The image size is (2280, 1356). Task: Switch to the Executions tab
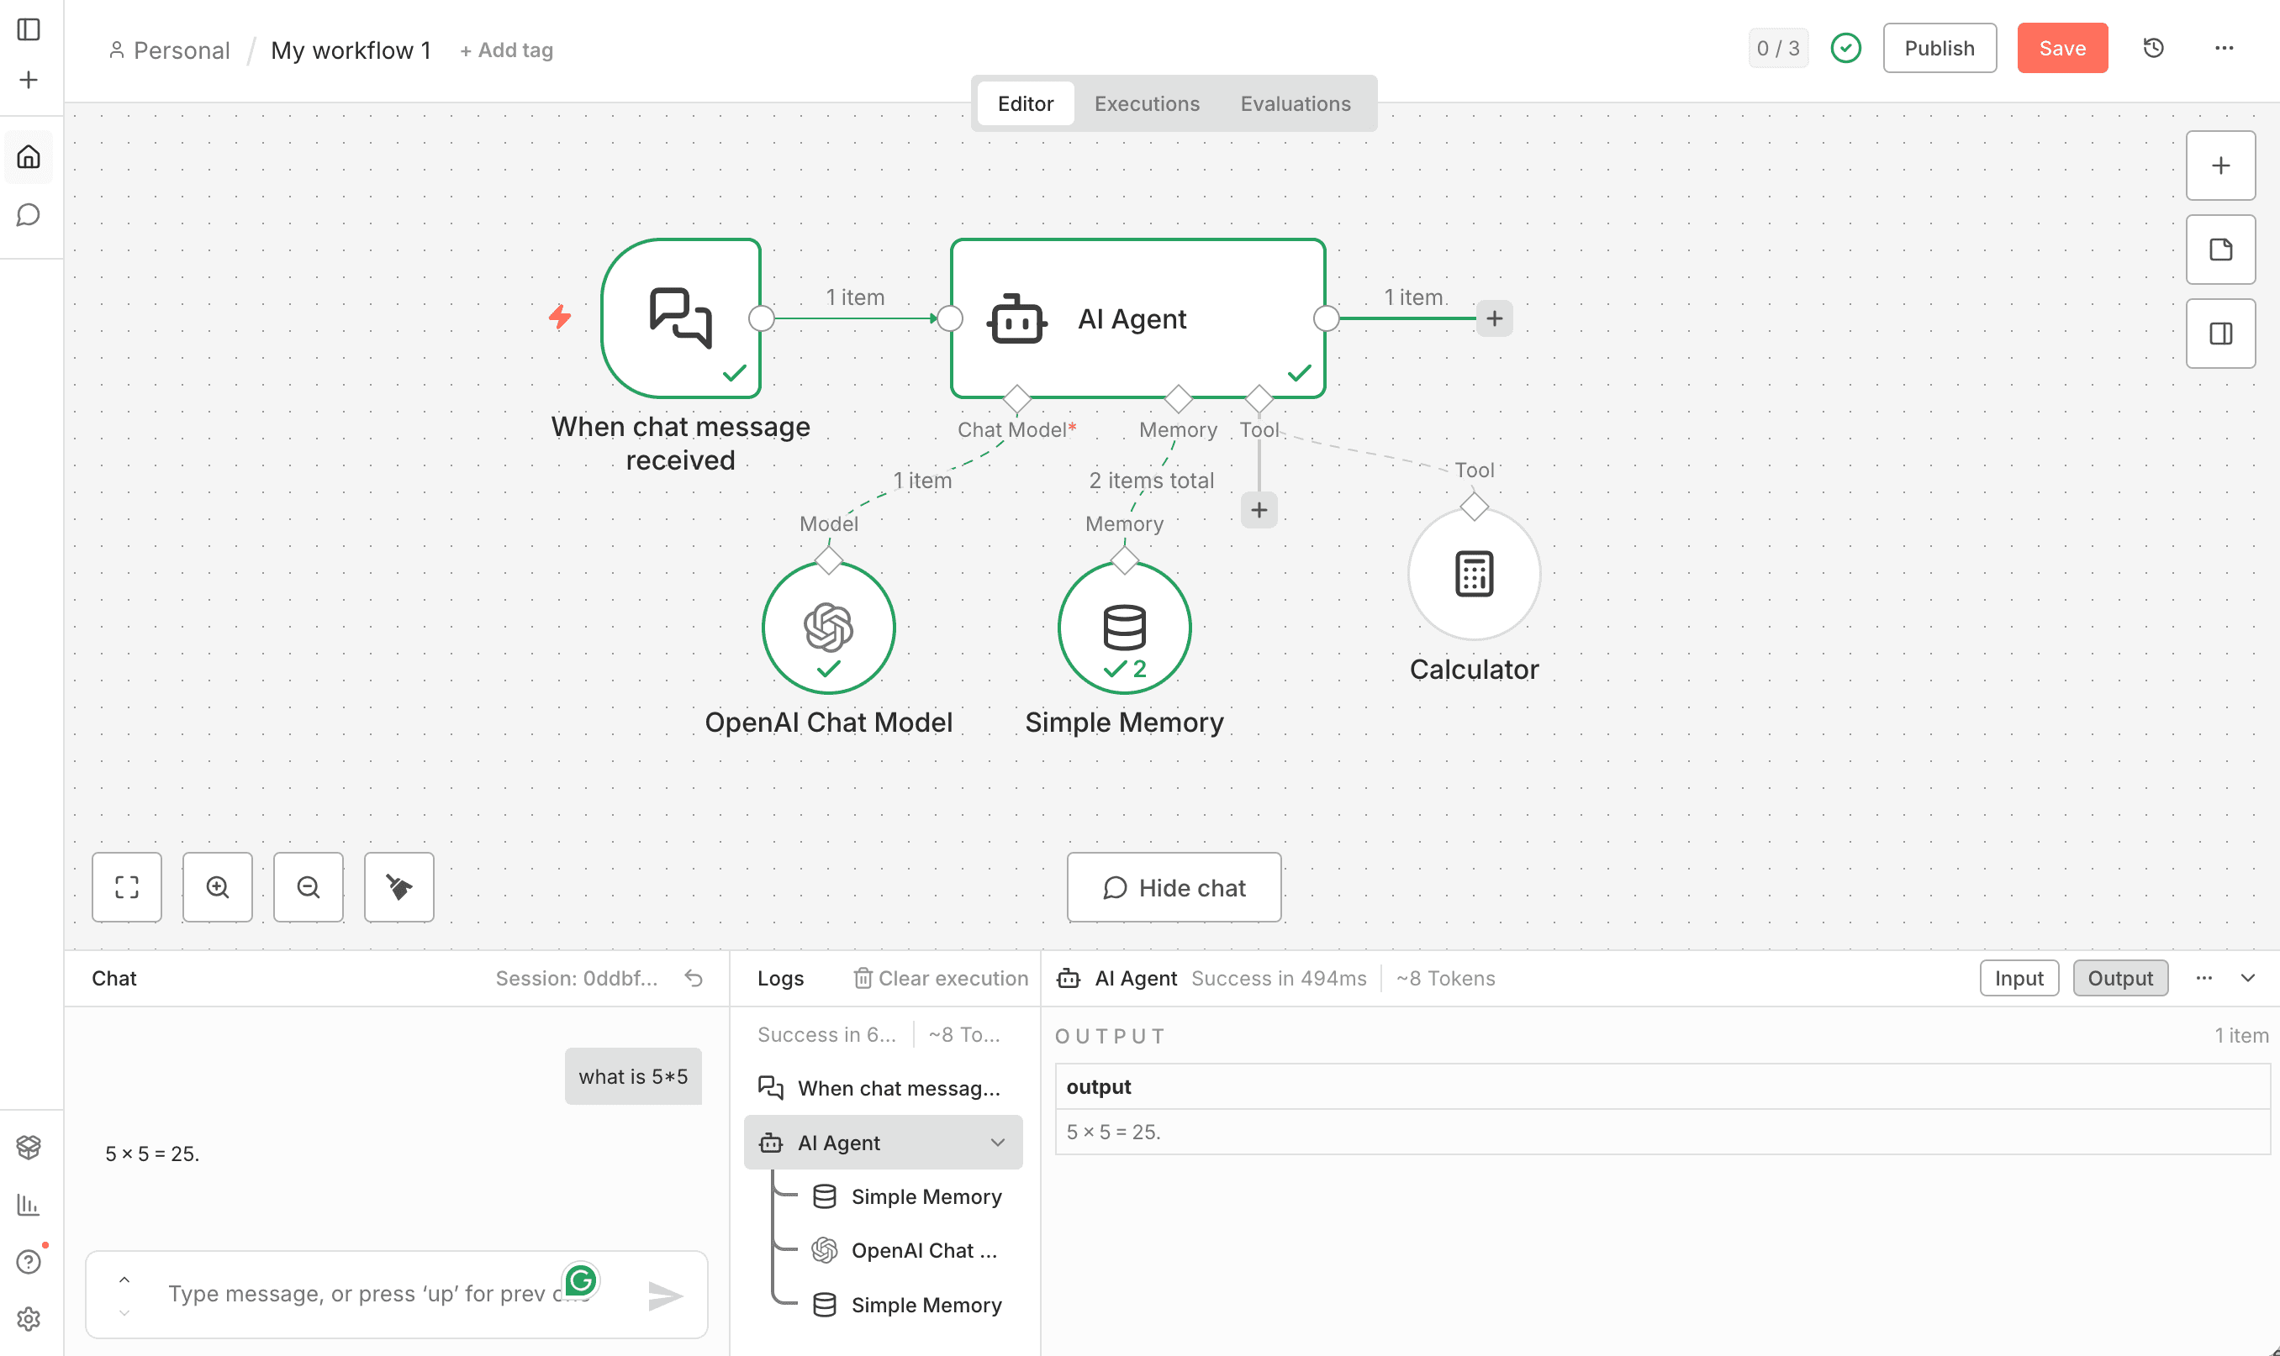(x=1147, y=103)
